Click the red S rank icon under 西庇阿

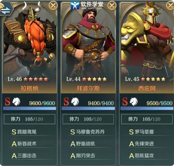click(x=125, y=101)
